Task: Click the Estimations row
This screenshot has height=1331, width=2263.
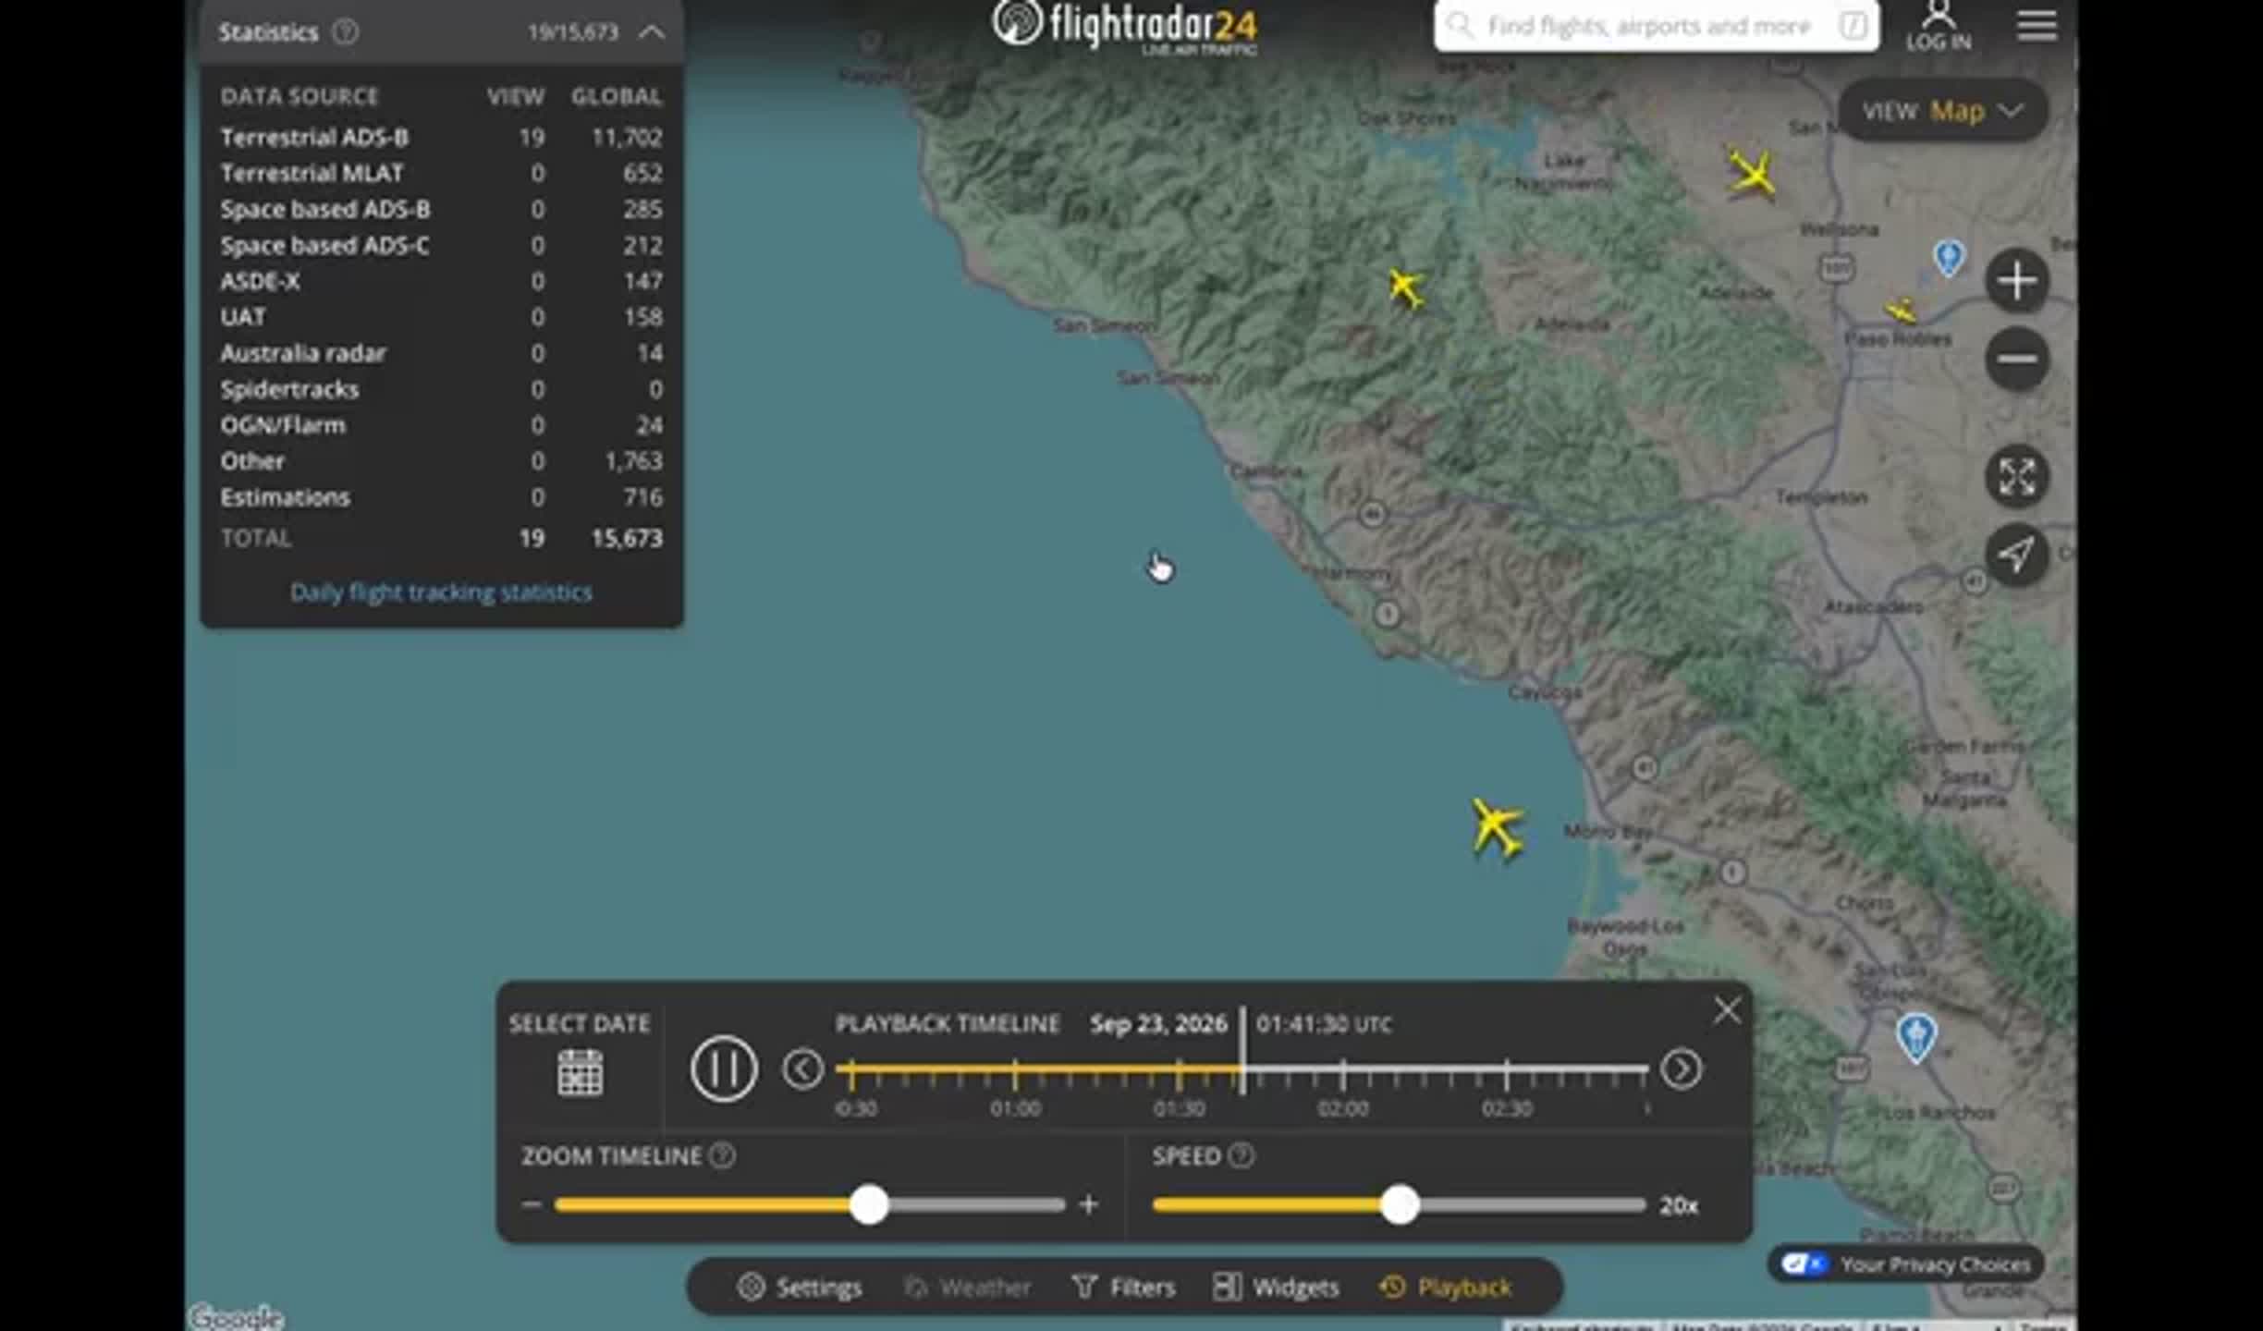Action: pos(441,497)
